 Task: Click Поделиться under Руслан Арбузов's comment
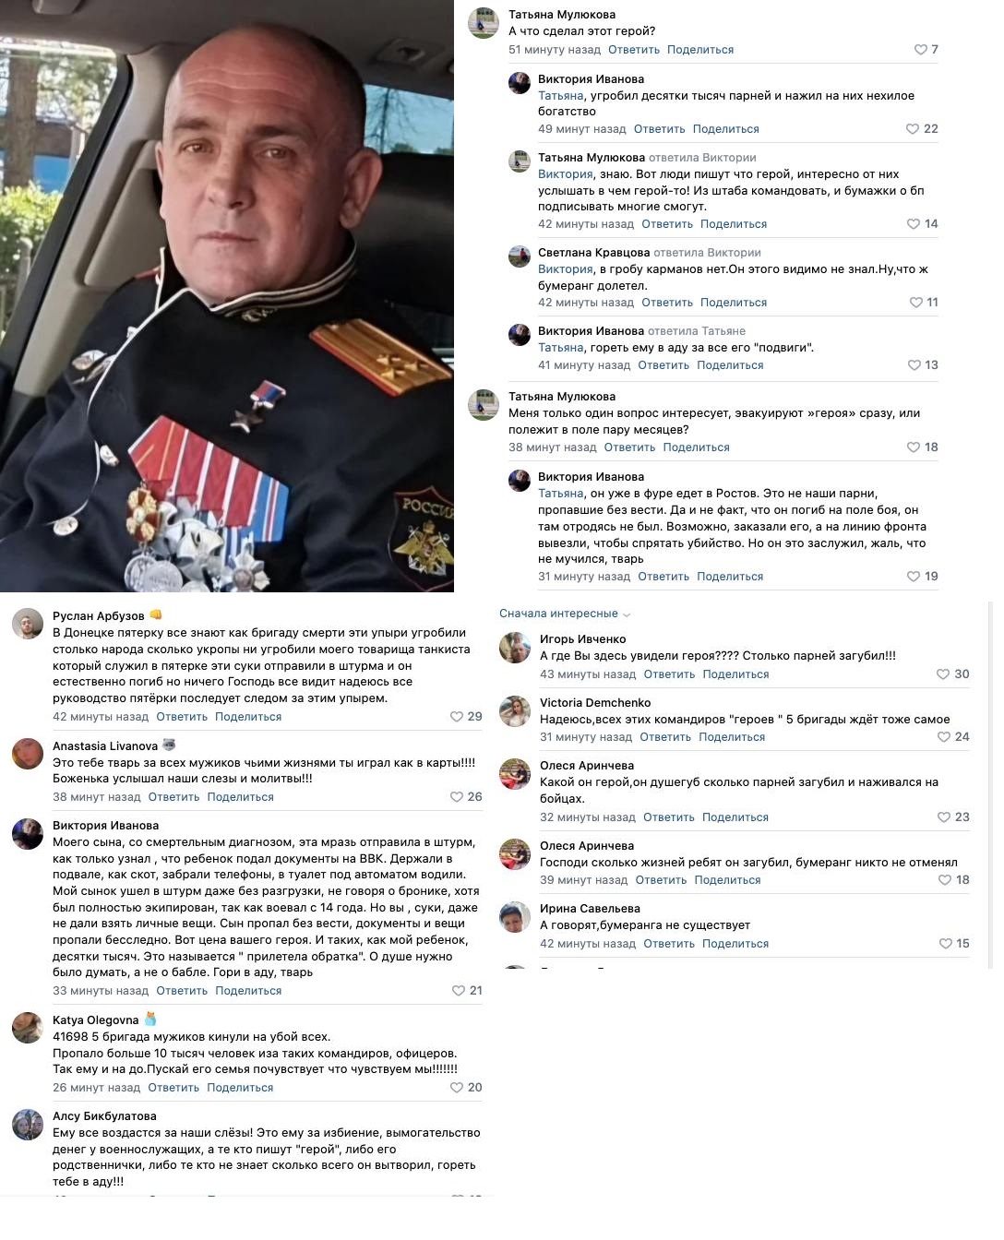248,717
